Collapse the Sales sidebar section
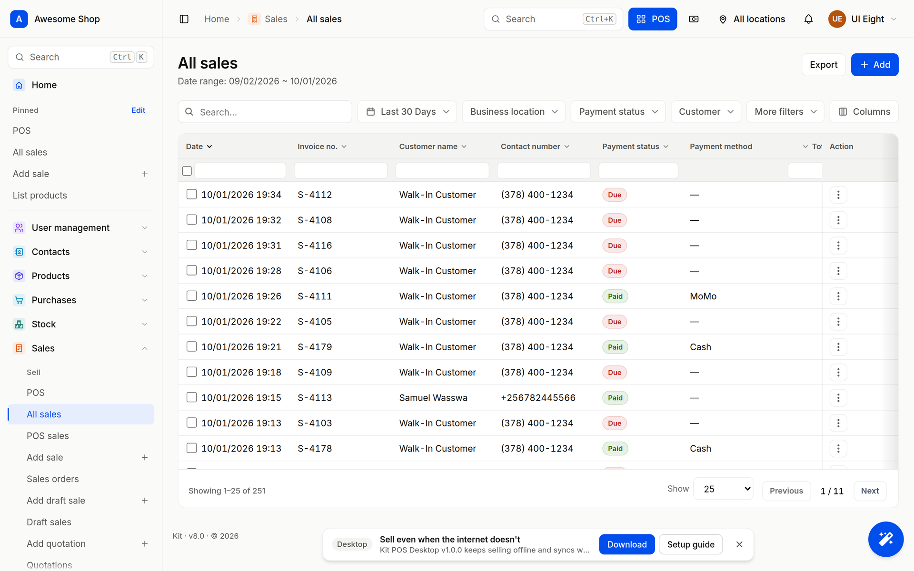The height and width of the screenshot is (571, 914). tap(81, 348)
